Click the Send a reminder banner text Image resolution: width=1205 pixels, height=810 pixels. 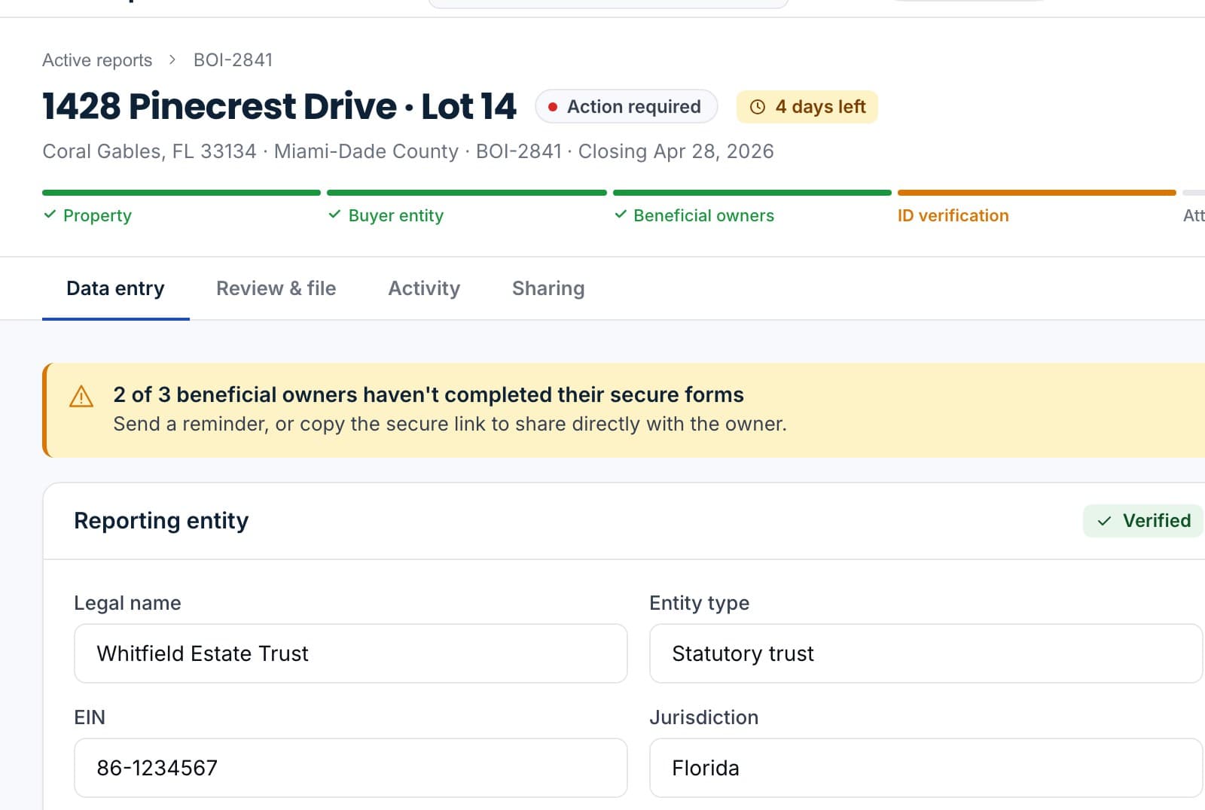point(450,424)
